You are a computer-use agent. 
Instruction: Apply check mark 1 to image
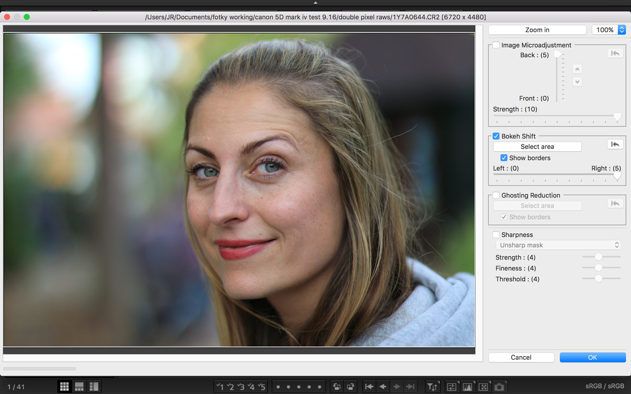click(221, 387)
